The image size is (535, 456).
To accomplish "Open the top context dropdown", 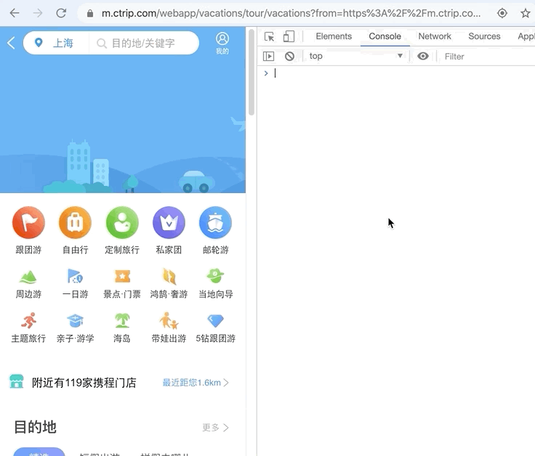I will tap(355, 56).
